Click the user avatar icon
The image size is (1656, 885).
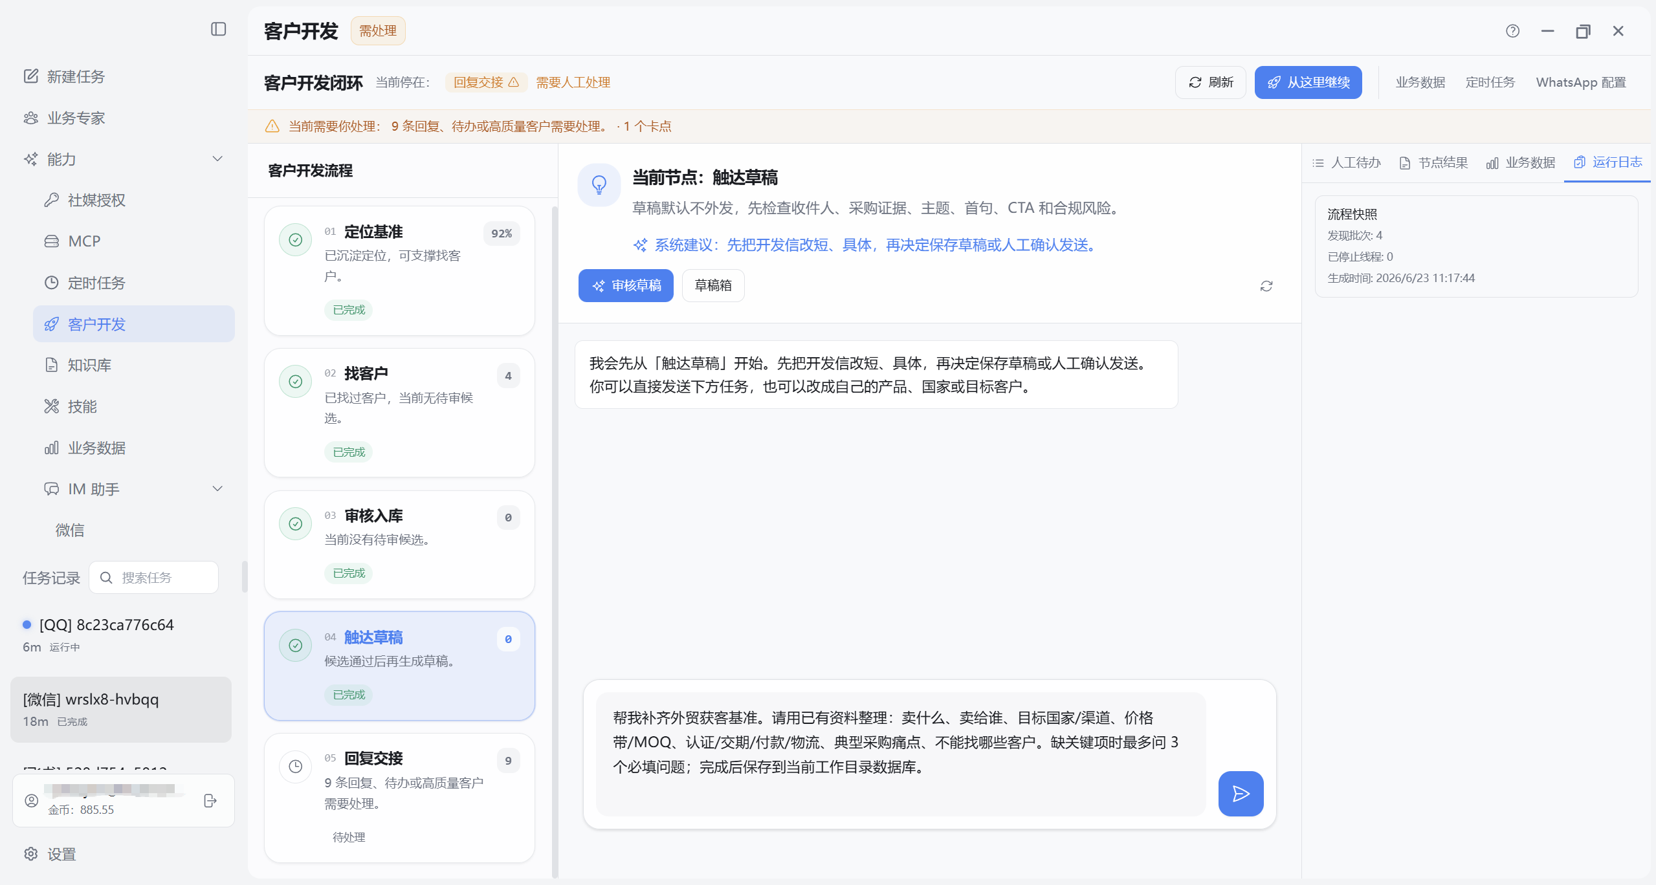[x=31, y=801]
